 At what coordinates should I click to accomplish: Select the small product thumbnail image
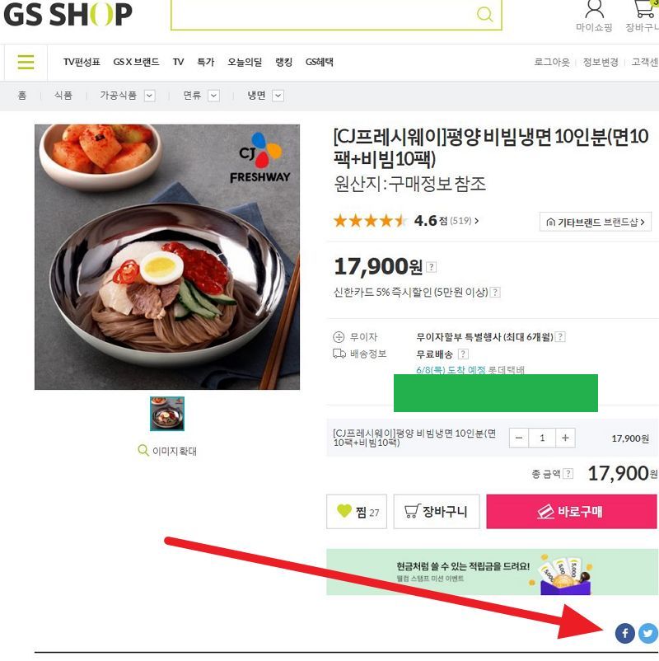[x=167, y=414]
